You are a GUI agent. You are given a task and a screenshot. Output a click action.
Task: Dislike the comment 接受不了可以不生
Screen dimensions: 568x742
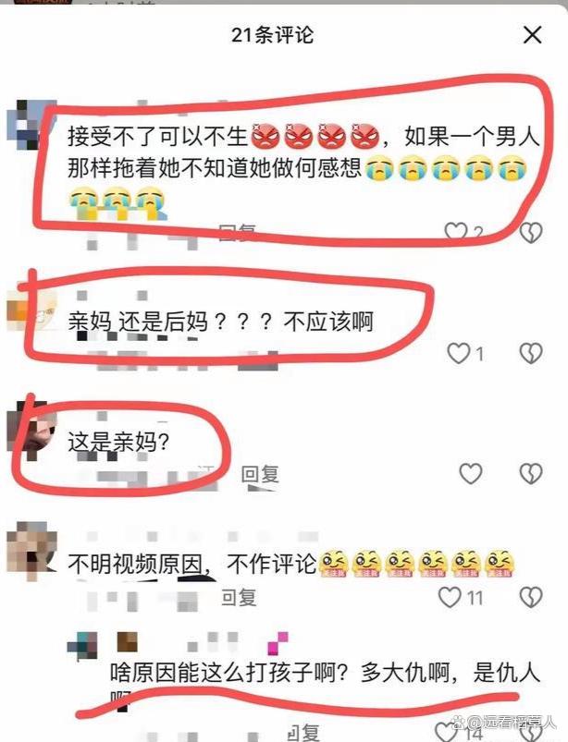[531, 232]
